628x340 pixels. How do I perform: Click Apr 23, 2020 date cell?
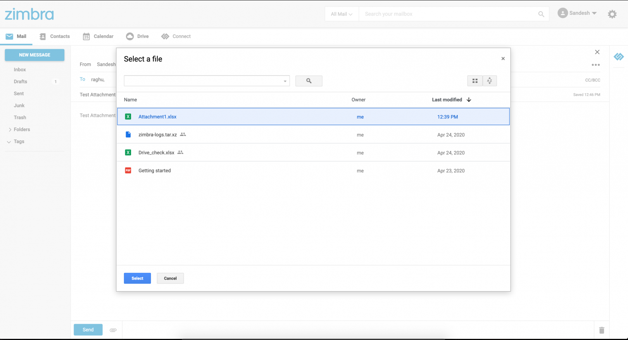click(451, 170)
